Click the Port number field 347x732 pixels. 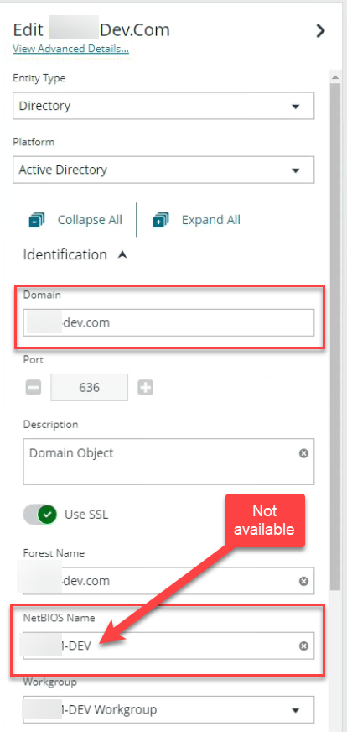pos(90,388)
